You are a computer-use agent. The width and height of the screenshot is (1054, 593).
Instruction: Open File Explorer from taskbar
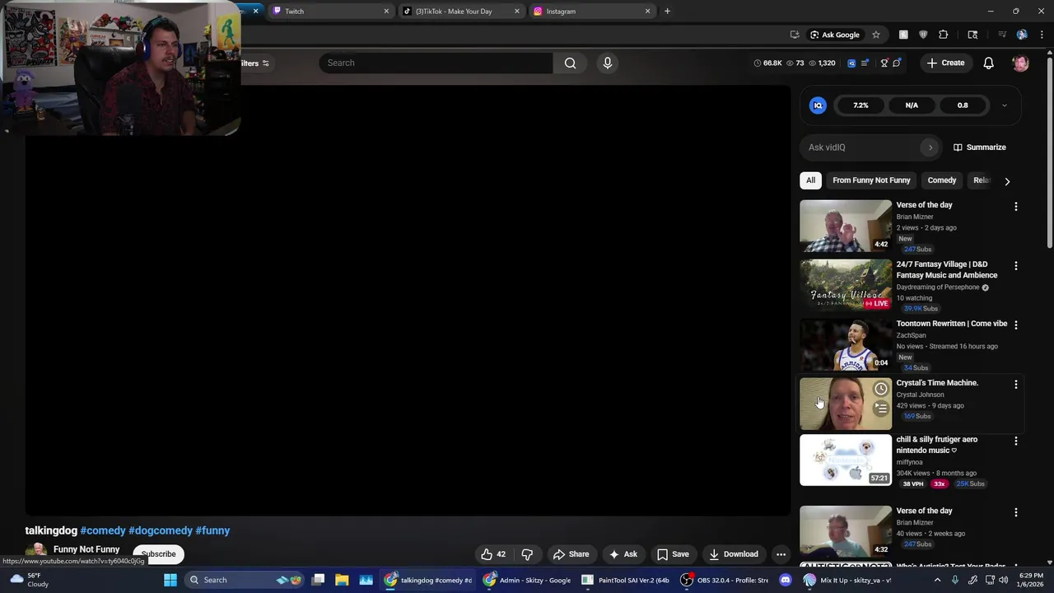click(342, 580)
